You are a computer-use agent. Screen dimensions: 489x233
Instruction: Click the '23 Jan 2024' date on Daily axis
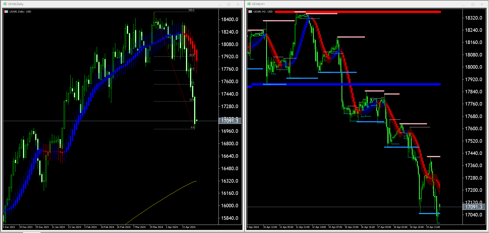[75, 227]
